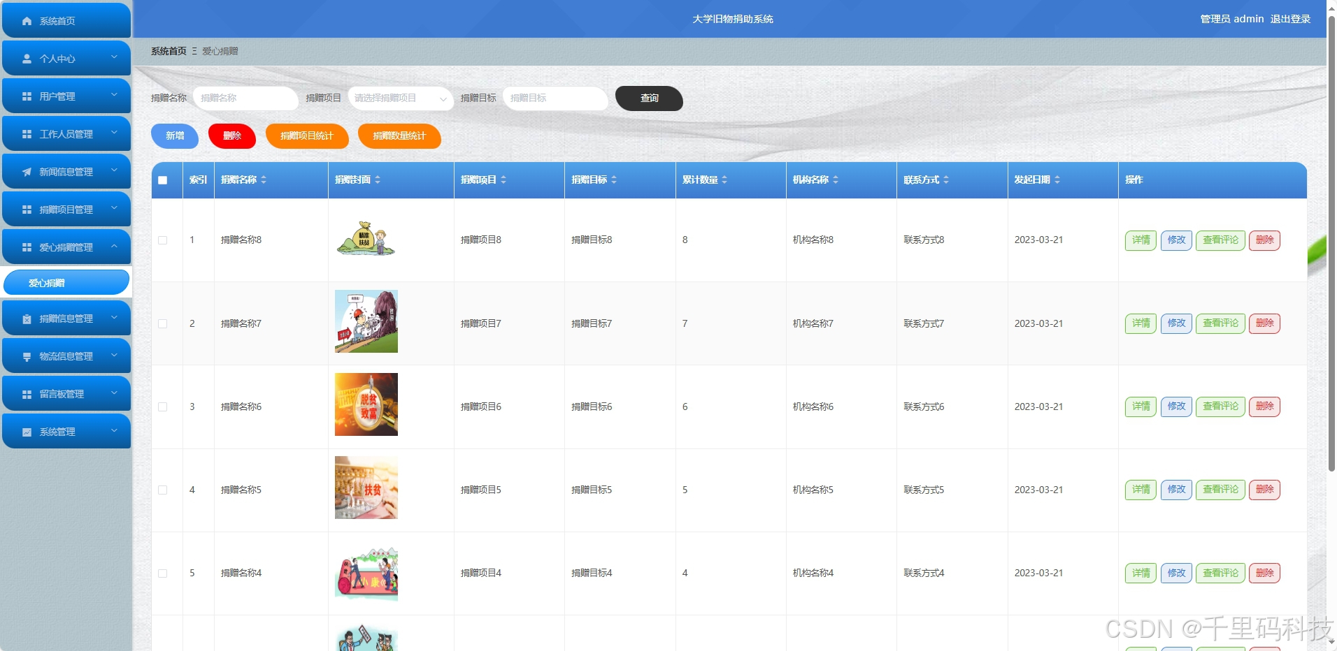1337x651 pixels.
Task: Expand the 用户管理 menu chevron
Action: [115, 94]
